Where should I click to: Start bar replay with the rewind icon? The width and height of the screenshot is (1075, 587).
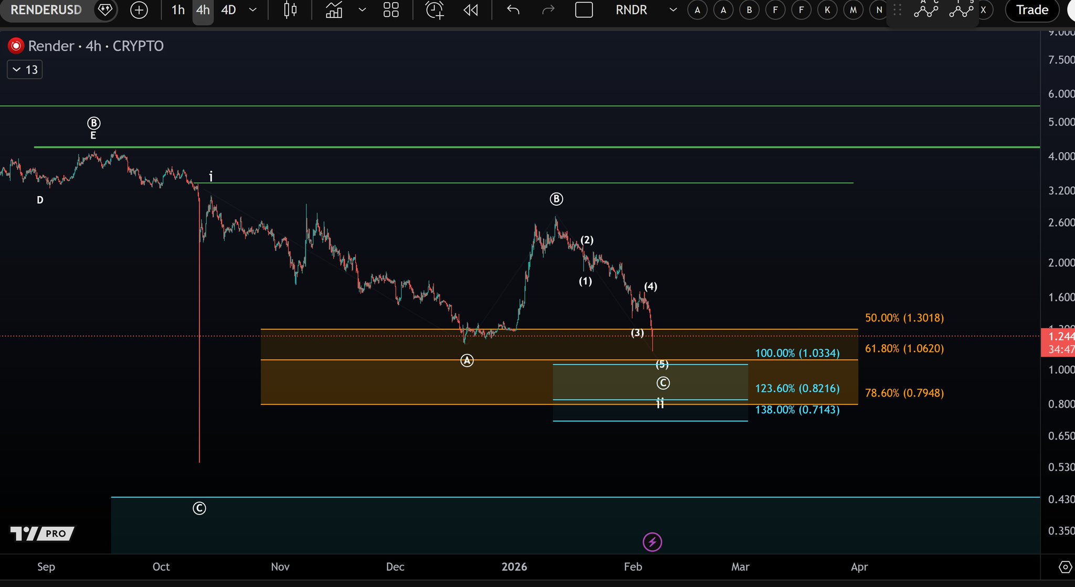471,10
